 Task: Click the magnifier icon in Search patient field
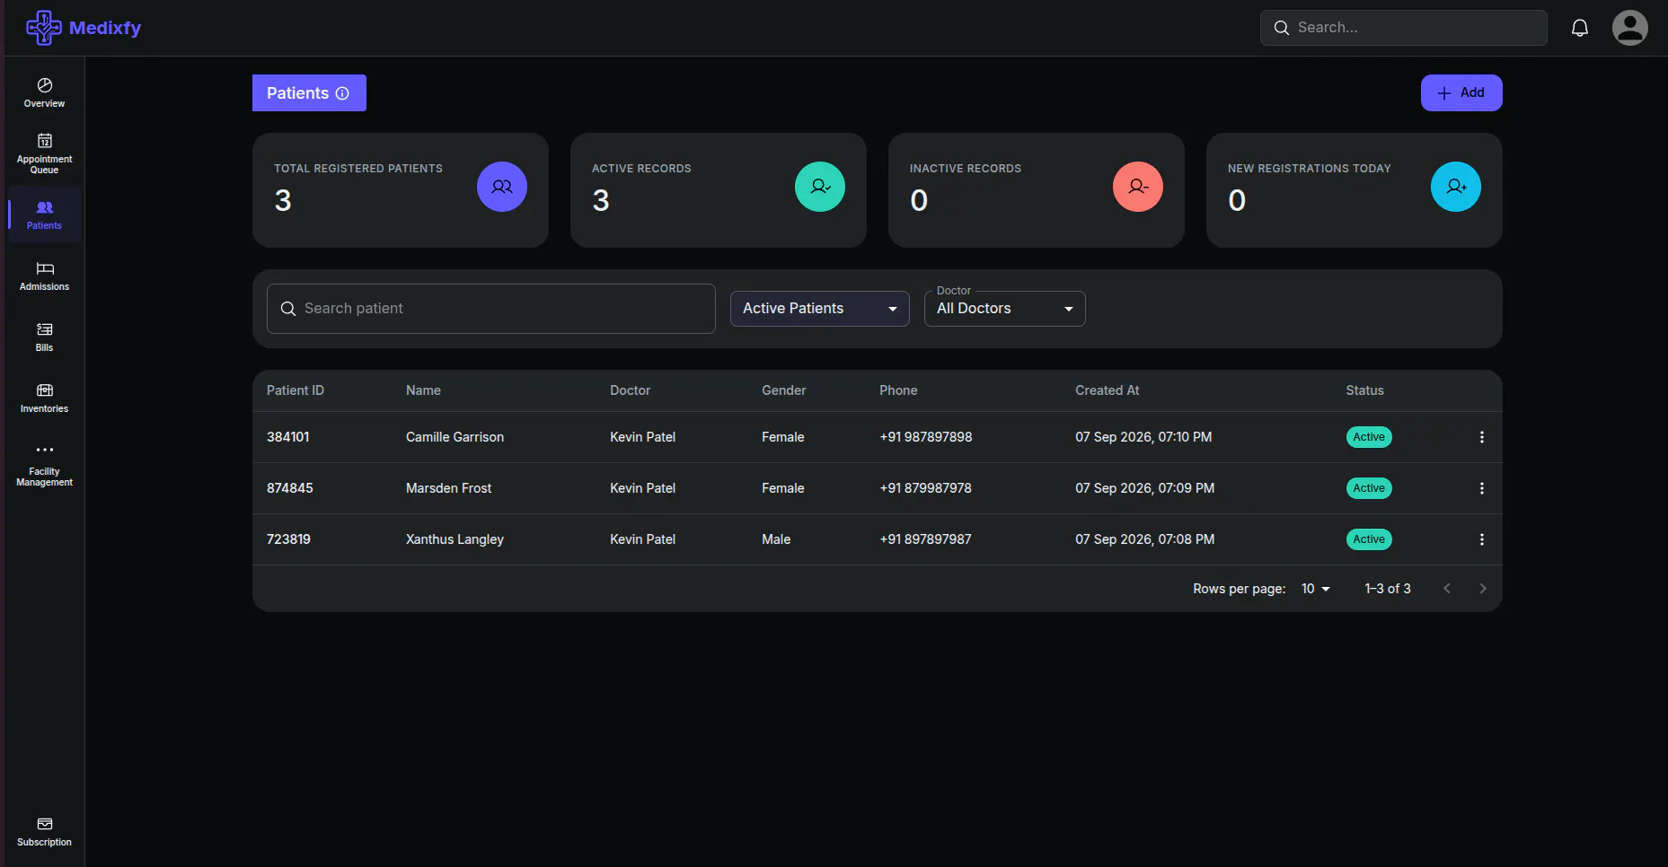(x=288, y=309)
